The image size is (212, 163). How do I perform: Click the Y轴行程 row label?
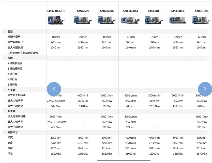point(12,79)
